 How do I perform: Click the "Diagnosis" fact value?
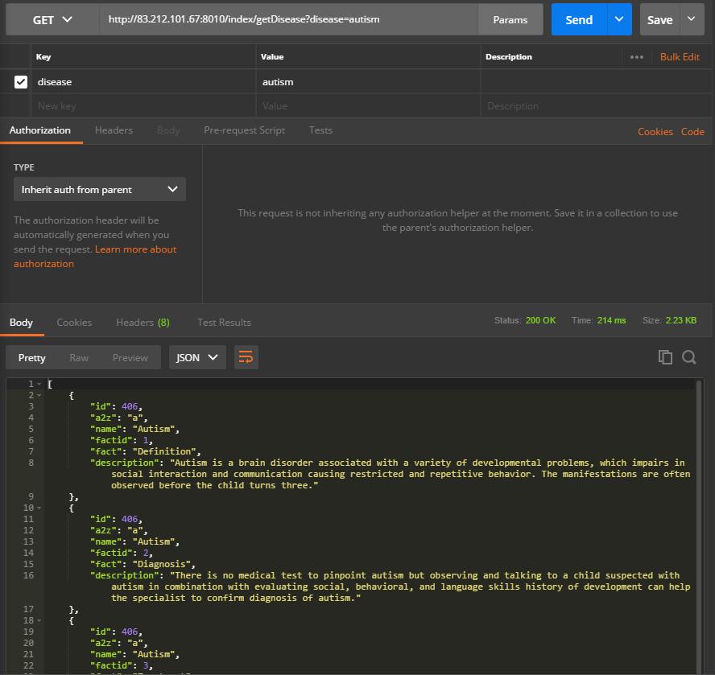pyautogui.click(x=161, y=564)
